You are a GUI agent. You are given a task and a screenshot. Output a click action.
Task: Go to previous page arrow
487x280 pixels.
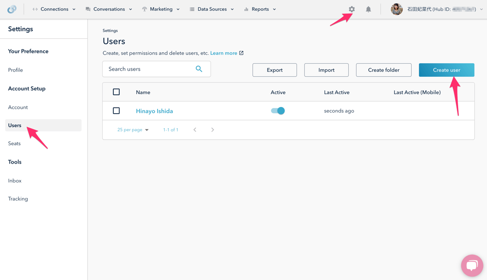click(x=195, y=130)
